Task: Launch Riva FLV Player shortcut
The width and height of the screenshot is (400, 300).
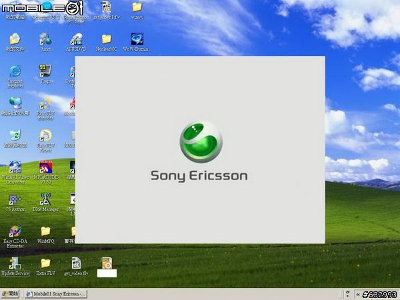Action: (x=45, y=141)
